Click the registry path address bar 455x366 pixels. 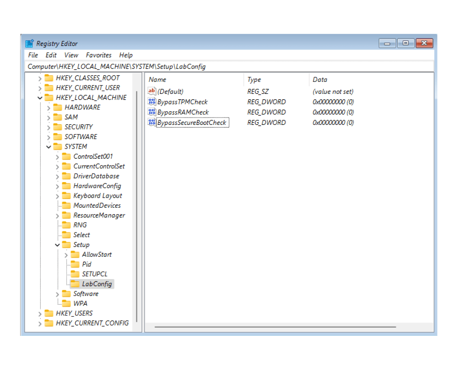click(229, 66)
